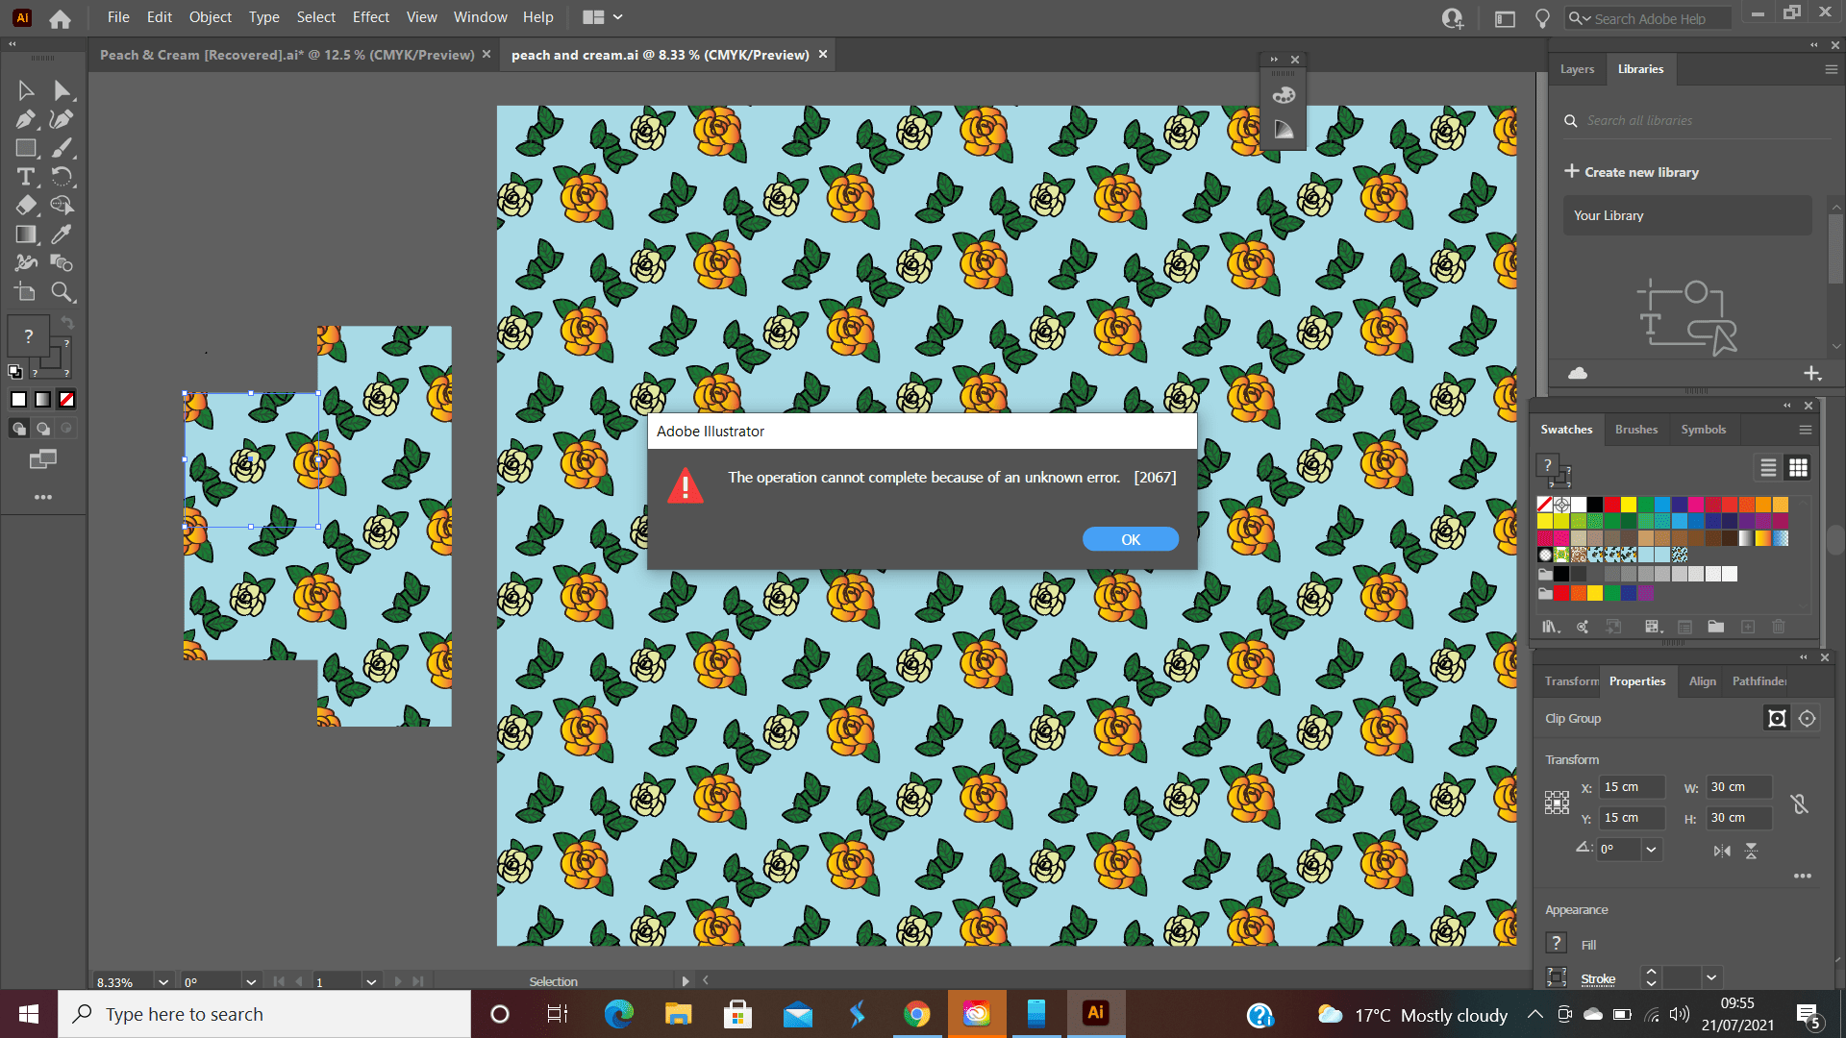Viewport: 1846px width, 1038px height.
Task: Switch to the Brushes tab
Action: 1636,430
